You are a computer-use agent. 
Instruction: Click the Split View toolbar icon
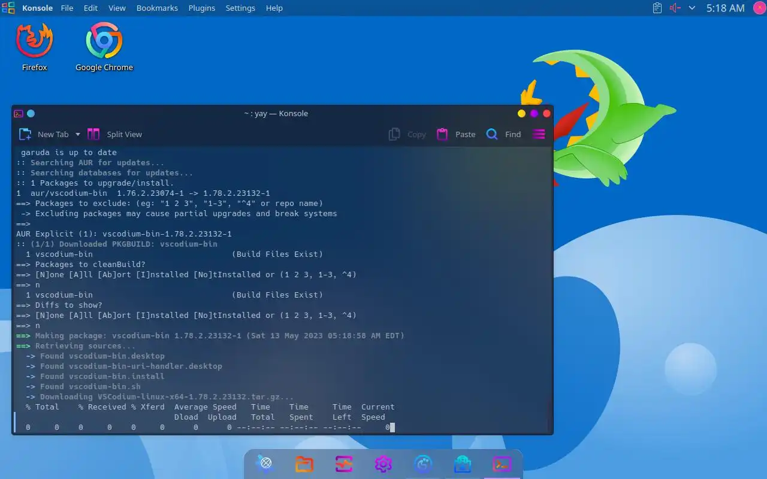click(x=93, y=134)
